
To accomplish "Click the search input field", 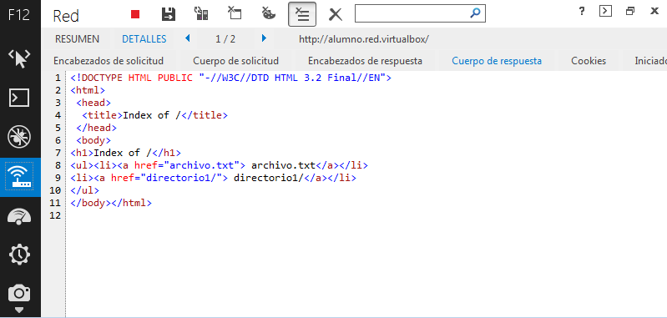I will click(412, 13).
